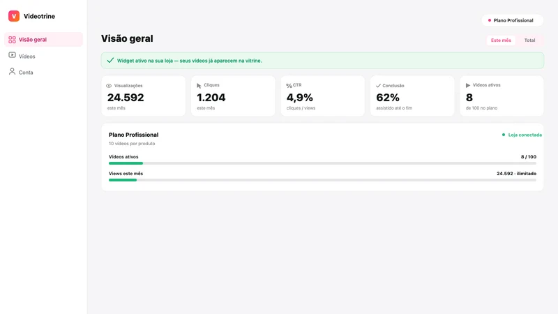Click the '10 vídeos por produto' text
This screenshot has width=558, height=314.
click(132, 144)
